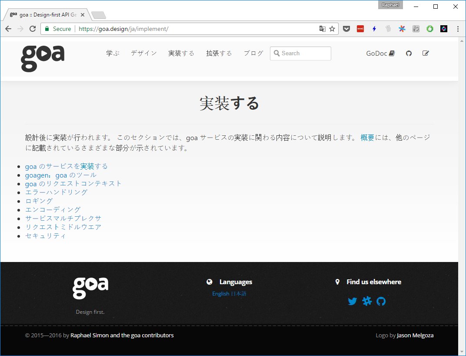Reload the page with the refresh icon
This screenshot has height=356, width=466.
(33, 29)
